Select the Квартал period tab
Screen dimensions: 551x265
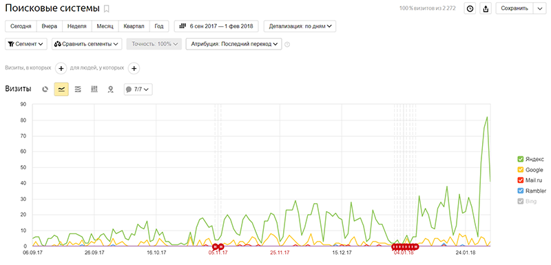[134, 26]
